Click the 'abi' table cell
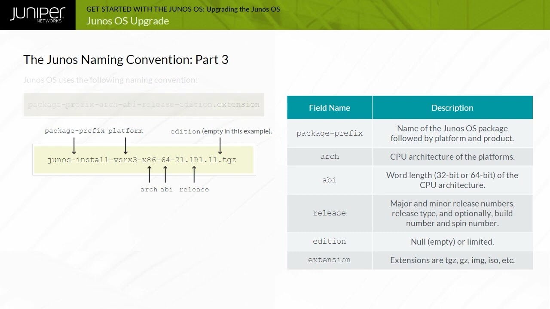Image resolution: width=550 pixels, height=309 pixels. pos(330,180)
